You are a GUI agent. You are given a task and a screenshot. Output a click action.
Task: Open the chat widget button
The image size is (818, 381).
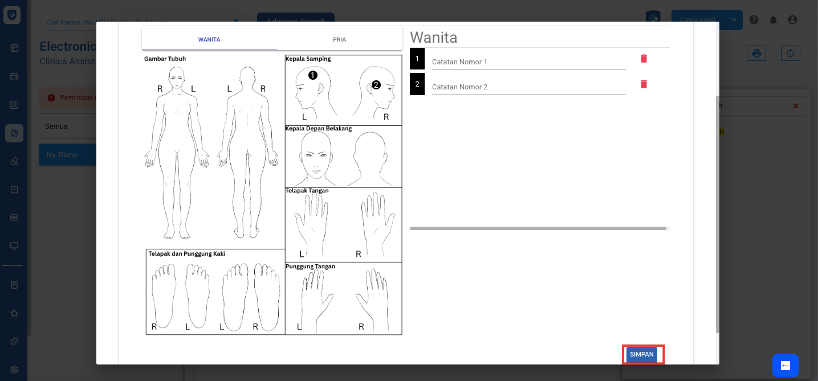(785, 366)
